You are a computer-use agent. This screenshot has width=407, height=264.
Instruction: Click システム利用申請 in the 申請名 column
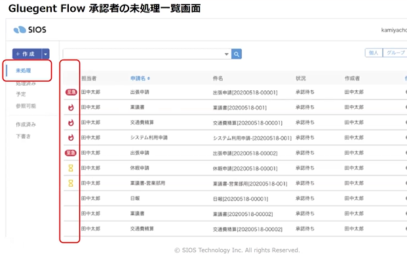coord(149,138)
